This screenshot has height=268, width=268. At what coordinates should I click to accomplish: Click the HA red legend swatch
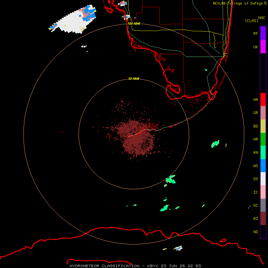[263, 99]
